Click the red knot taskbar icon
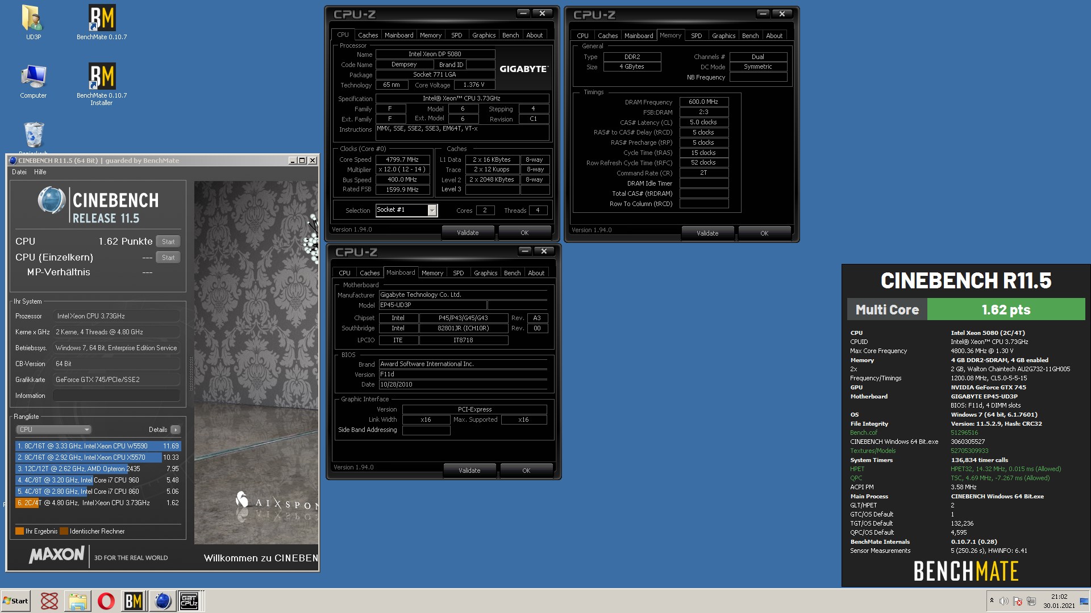Image resolution: width=1091 pixels, height=613 pixels. pos(49,601)
